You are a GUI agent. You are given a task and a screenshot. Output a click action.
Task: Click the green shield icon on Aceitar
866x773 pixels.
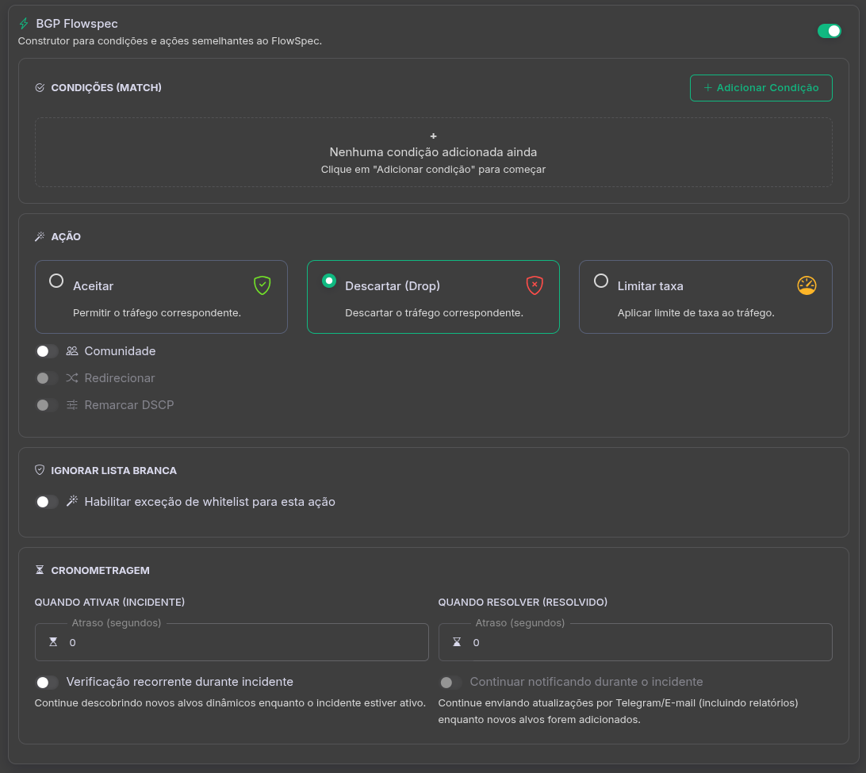coord(262,285)
